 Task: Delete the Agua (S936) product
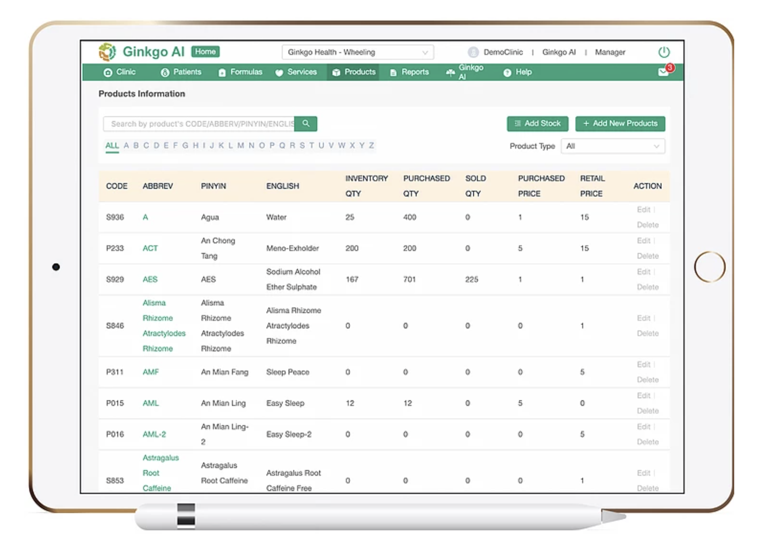tap(648, 225)
